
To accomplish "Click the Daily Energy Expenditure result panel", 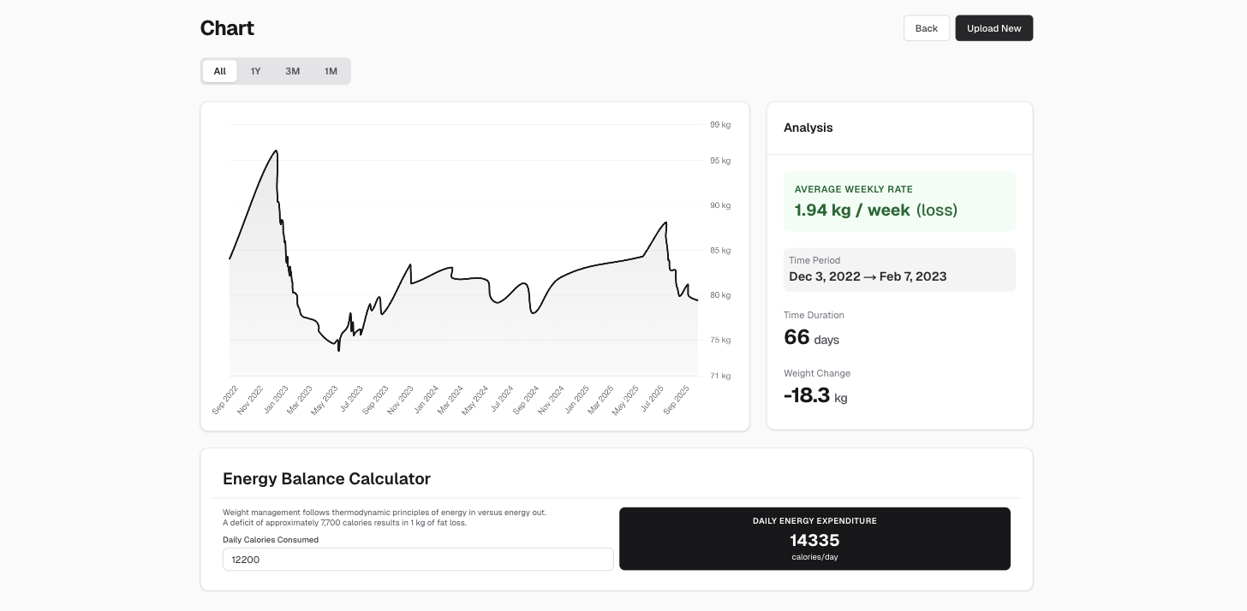I will [814, 538].
